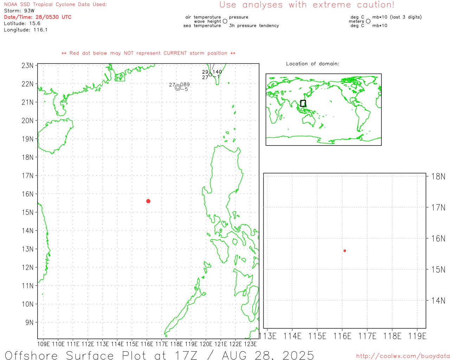
Task: Click the 110E longitude label on main map
Action: (x=58, y=344)
